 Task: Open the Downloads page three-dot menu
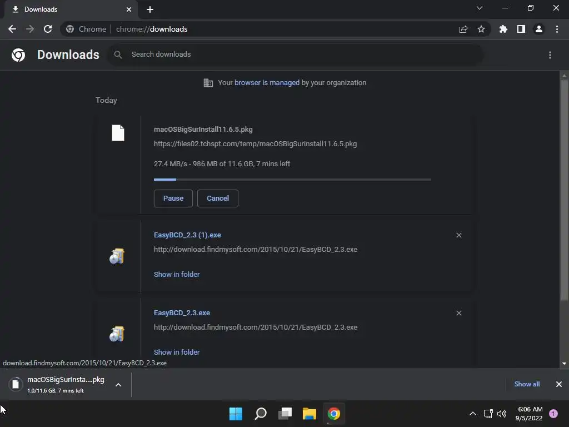(x=550, y=55)
